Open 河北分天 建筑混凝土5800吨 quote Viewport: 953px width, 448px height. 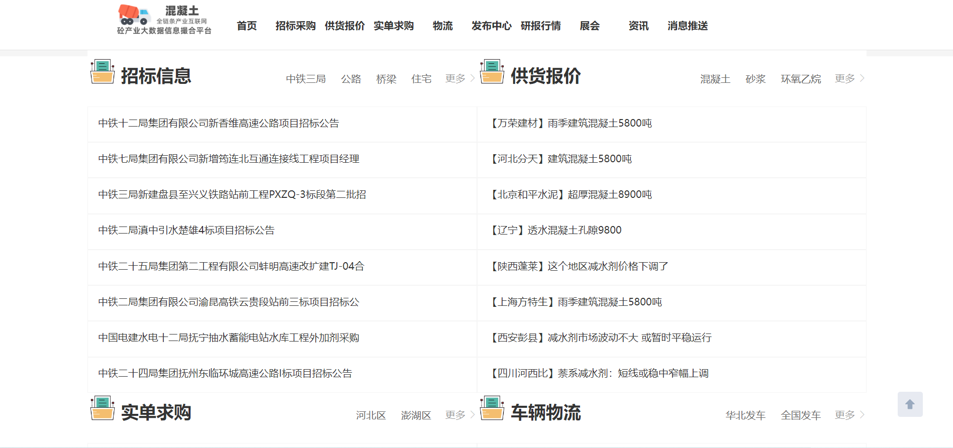click(560, 159)
